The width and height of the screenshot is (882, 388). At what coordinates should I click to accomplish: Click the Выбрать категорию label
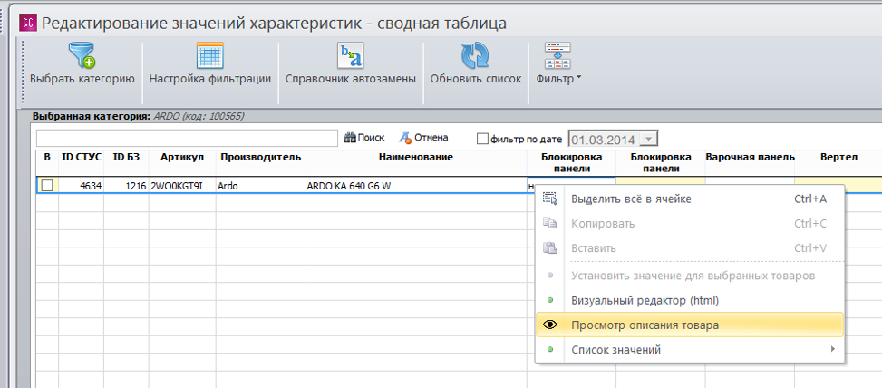coord(82,79)
